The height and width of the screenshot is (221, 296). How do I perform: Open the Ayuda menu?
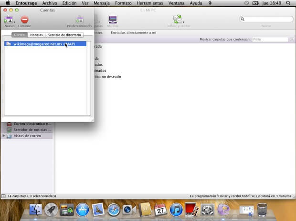196,3
